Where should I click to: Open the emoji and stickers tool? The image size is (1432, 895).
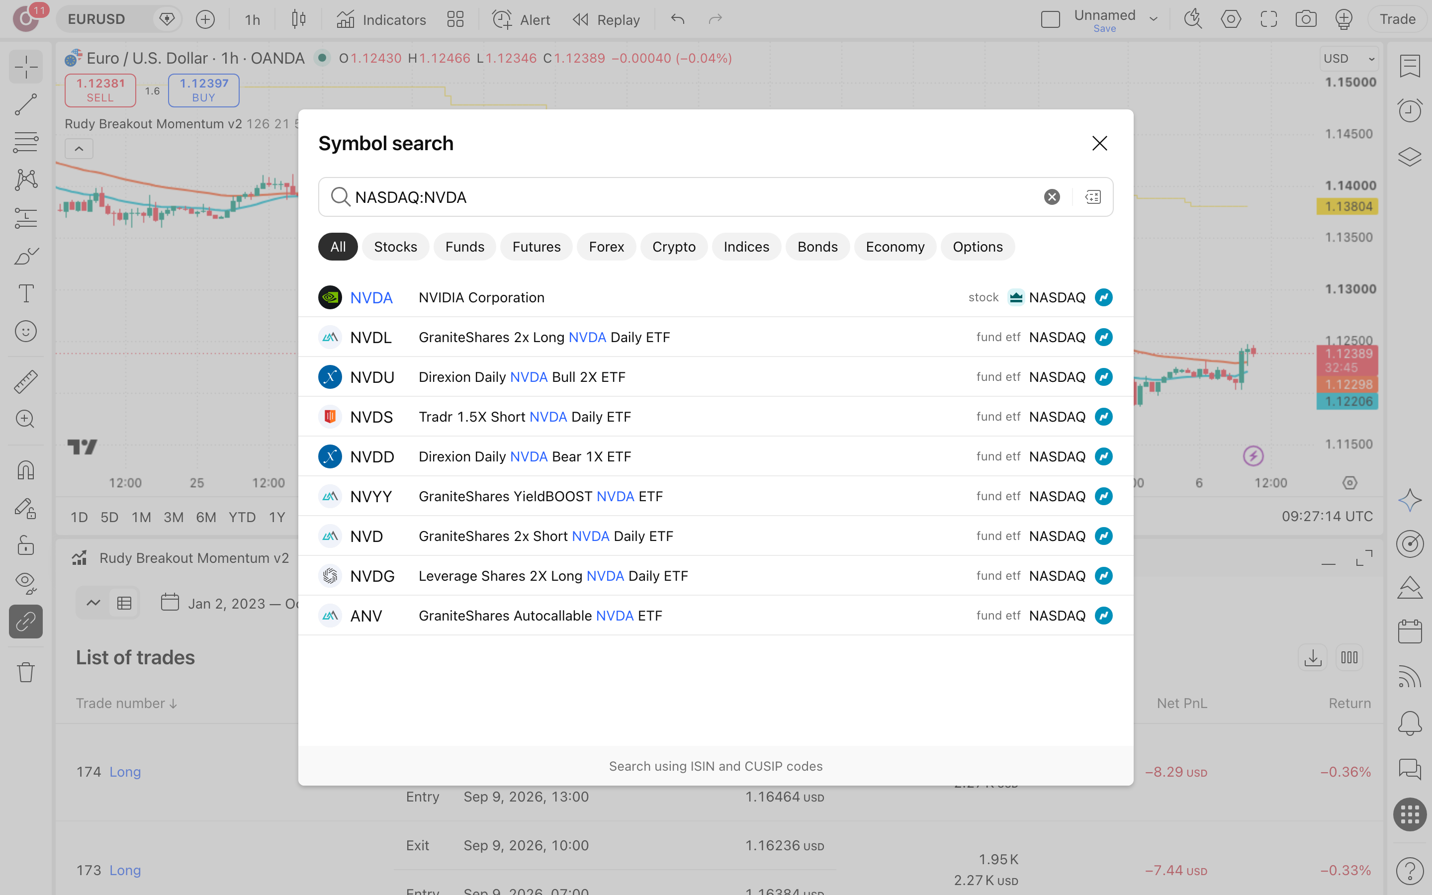(25, 332)
